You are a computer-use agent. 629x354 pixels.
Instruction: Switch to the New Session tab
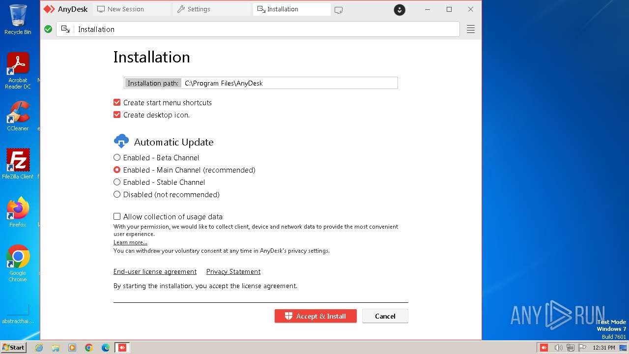[x=132, y=9]
